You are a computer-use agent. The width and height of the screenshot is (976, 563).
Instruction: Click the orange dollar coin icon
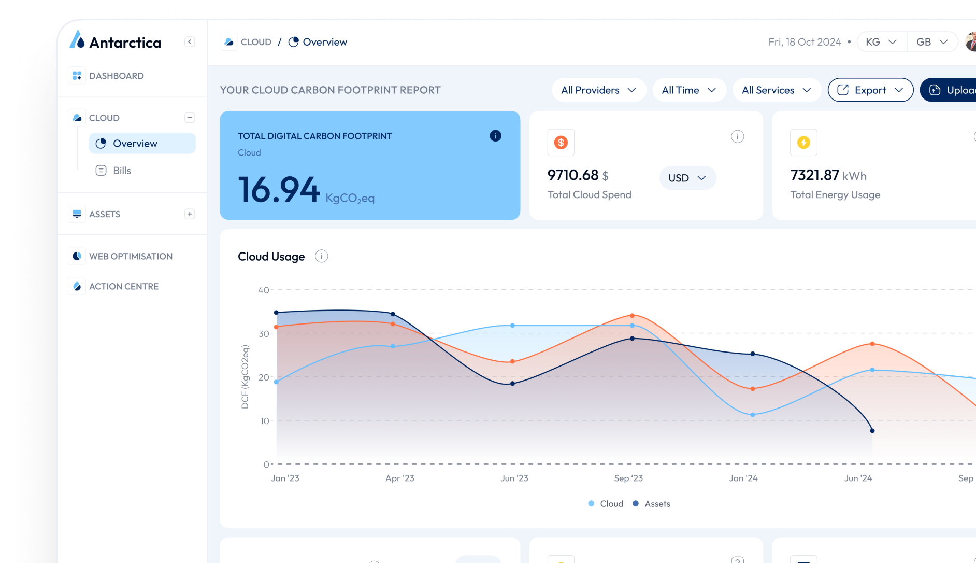[561, 143]
